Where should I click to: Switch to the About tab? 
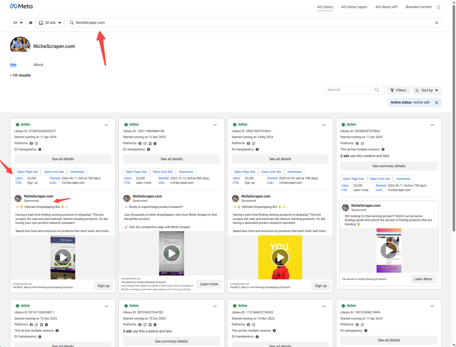38,65
